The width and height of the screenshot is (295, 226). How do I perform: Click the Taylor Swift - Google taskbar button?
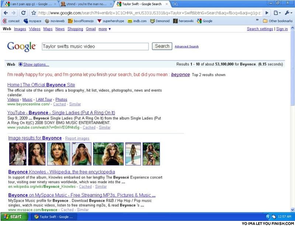pos(53,217)
